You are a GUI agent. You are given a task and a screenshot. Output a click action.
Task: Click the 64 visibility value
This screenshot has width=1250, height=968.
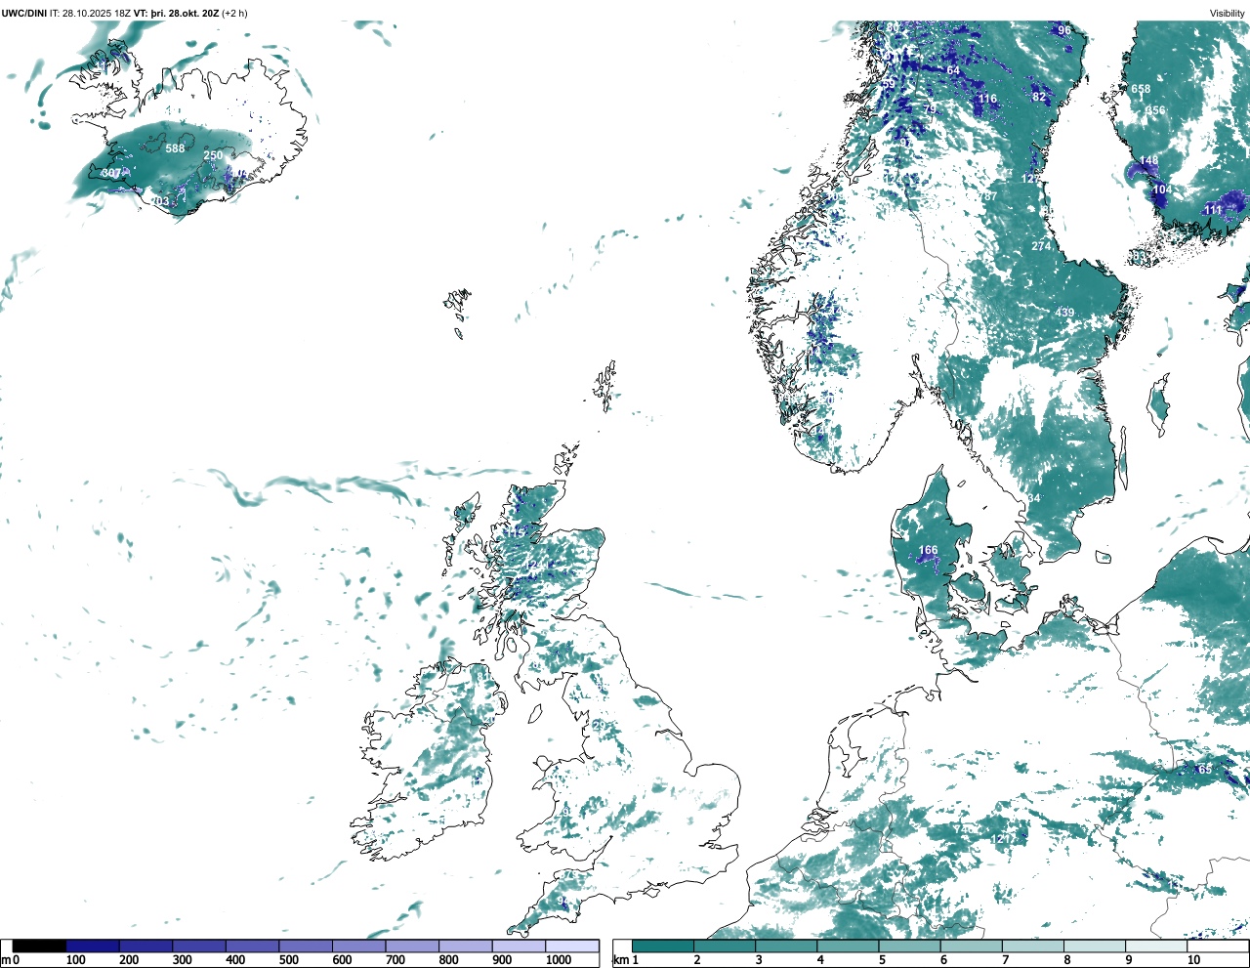click(953, 70)
